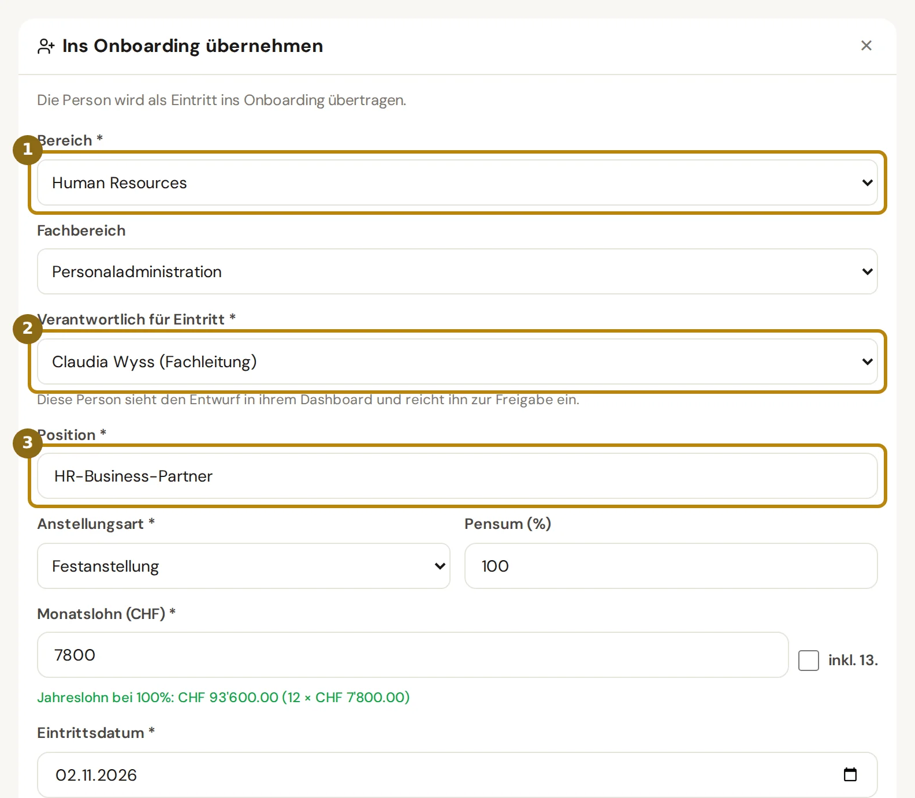Image resolution: width=915 pixels, height=798 pixels.
Task: Click the 'Anstellungsart *' field label
Action: pyautogui.click(x=96, y=524)
